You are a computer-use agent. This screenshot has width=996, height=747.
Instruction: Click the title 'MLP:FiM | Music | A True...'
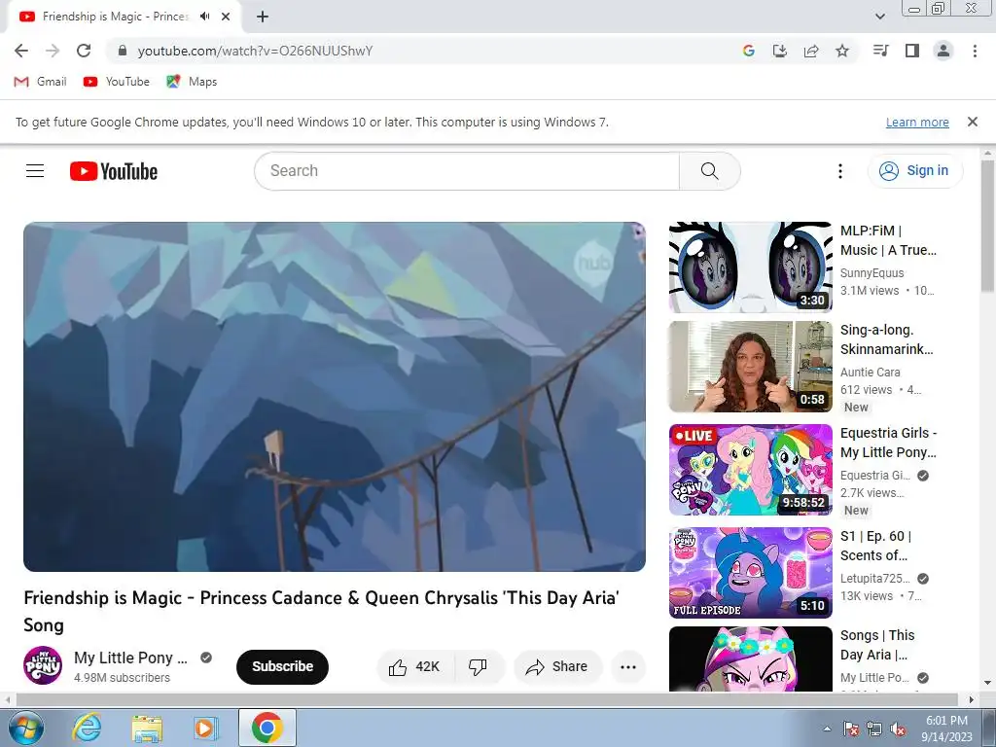888,240
